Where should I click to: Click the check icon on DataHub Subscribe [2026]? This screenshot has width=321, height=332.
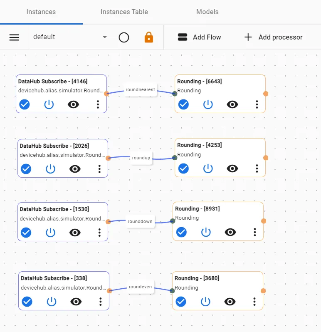click(x=26, y=169)
